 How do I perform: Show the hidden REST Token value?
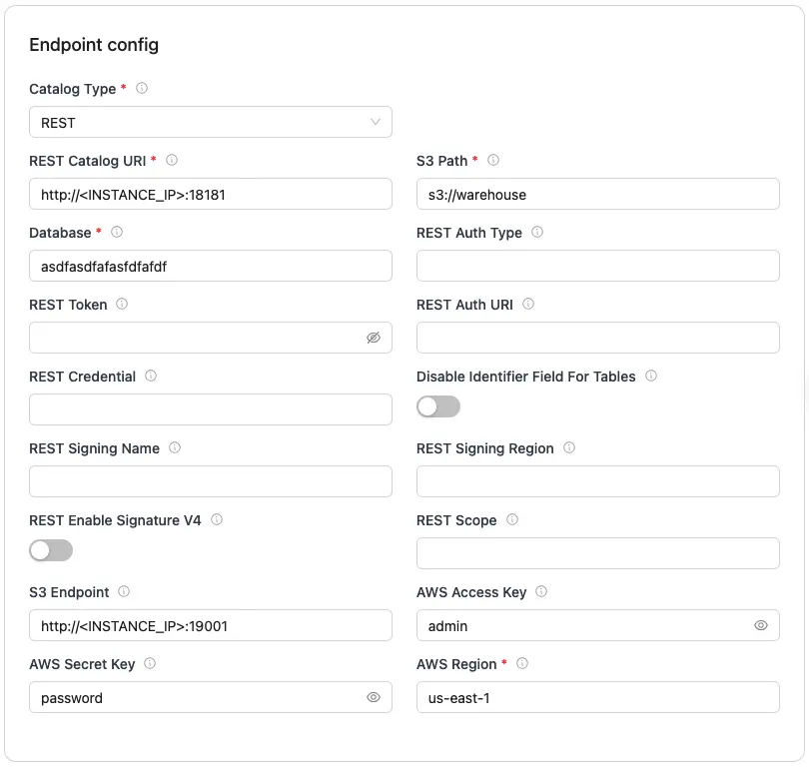(x=374, y=338)
